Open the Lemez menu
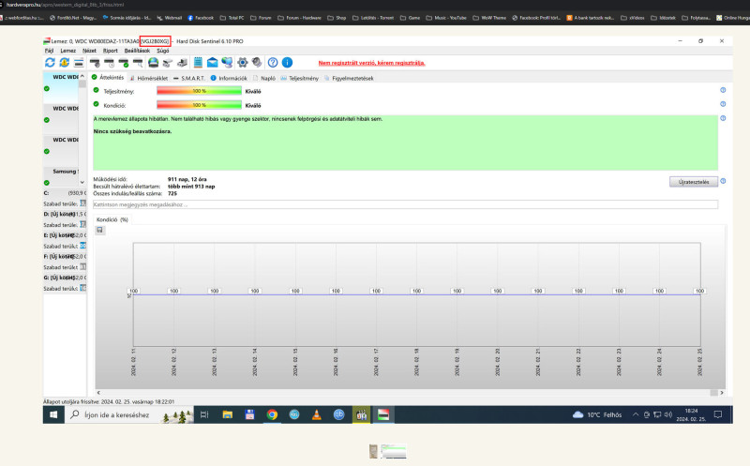The height and width of the screenshot is (466, 750). [x=67, y=51]
